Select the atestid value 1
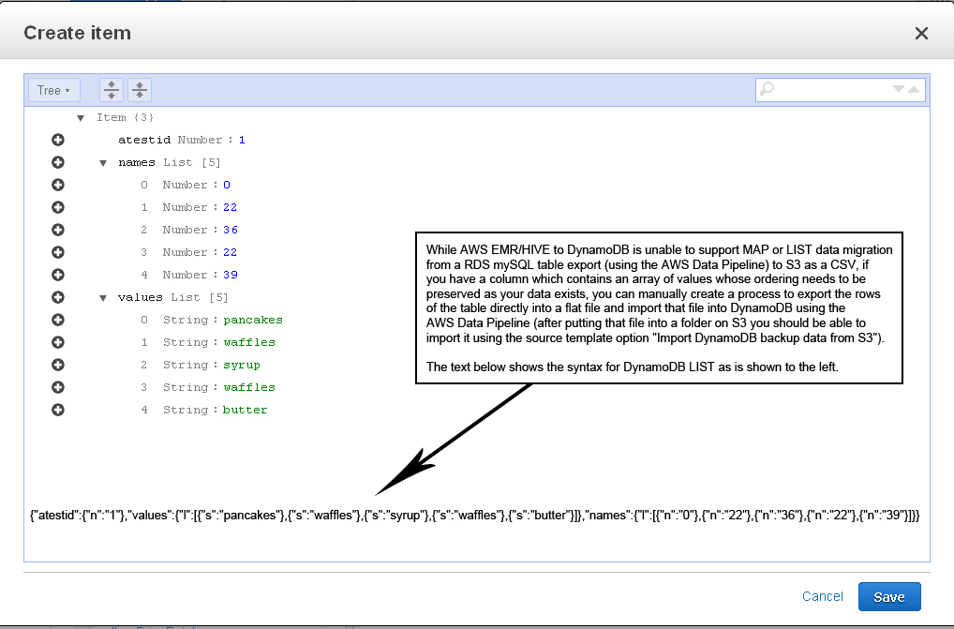Viewport: 954px width, 629px height. (x=242, y=140)
